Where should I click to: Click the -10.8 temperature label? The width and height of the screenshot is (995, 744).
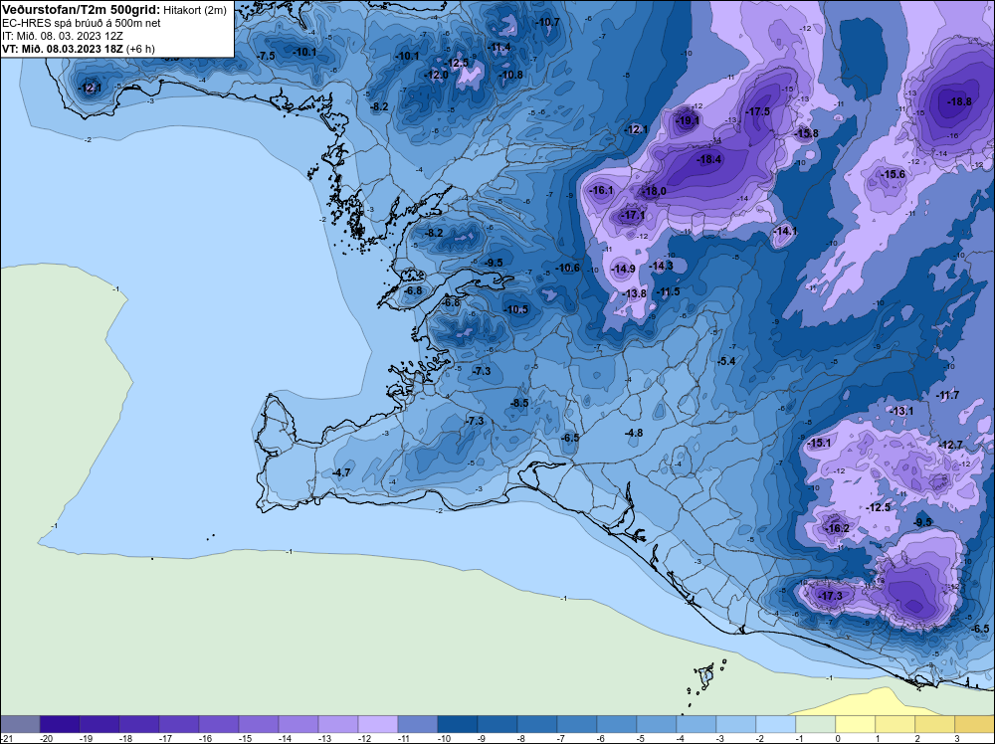tap(511, 75)
